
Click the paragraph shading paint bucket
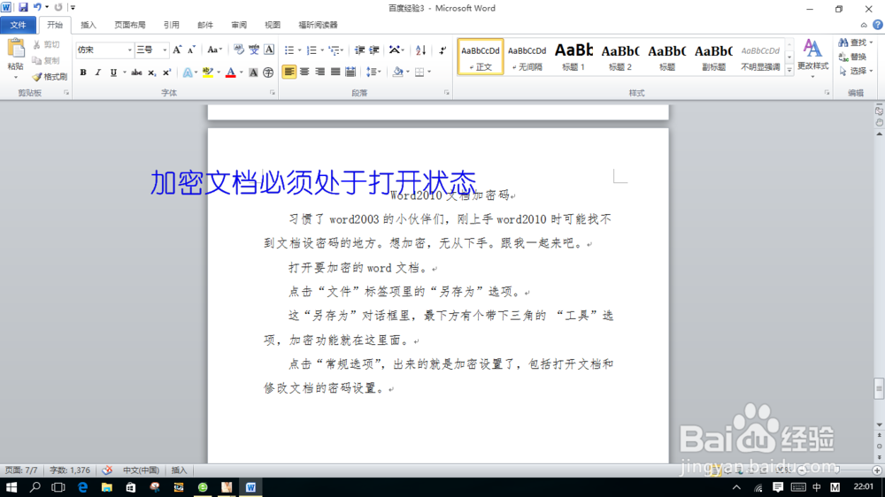pyautogui.click(x=398, y=72)
